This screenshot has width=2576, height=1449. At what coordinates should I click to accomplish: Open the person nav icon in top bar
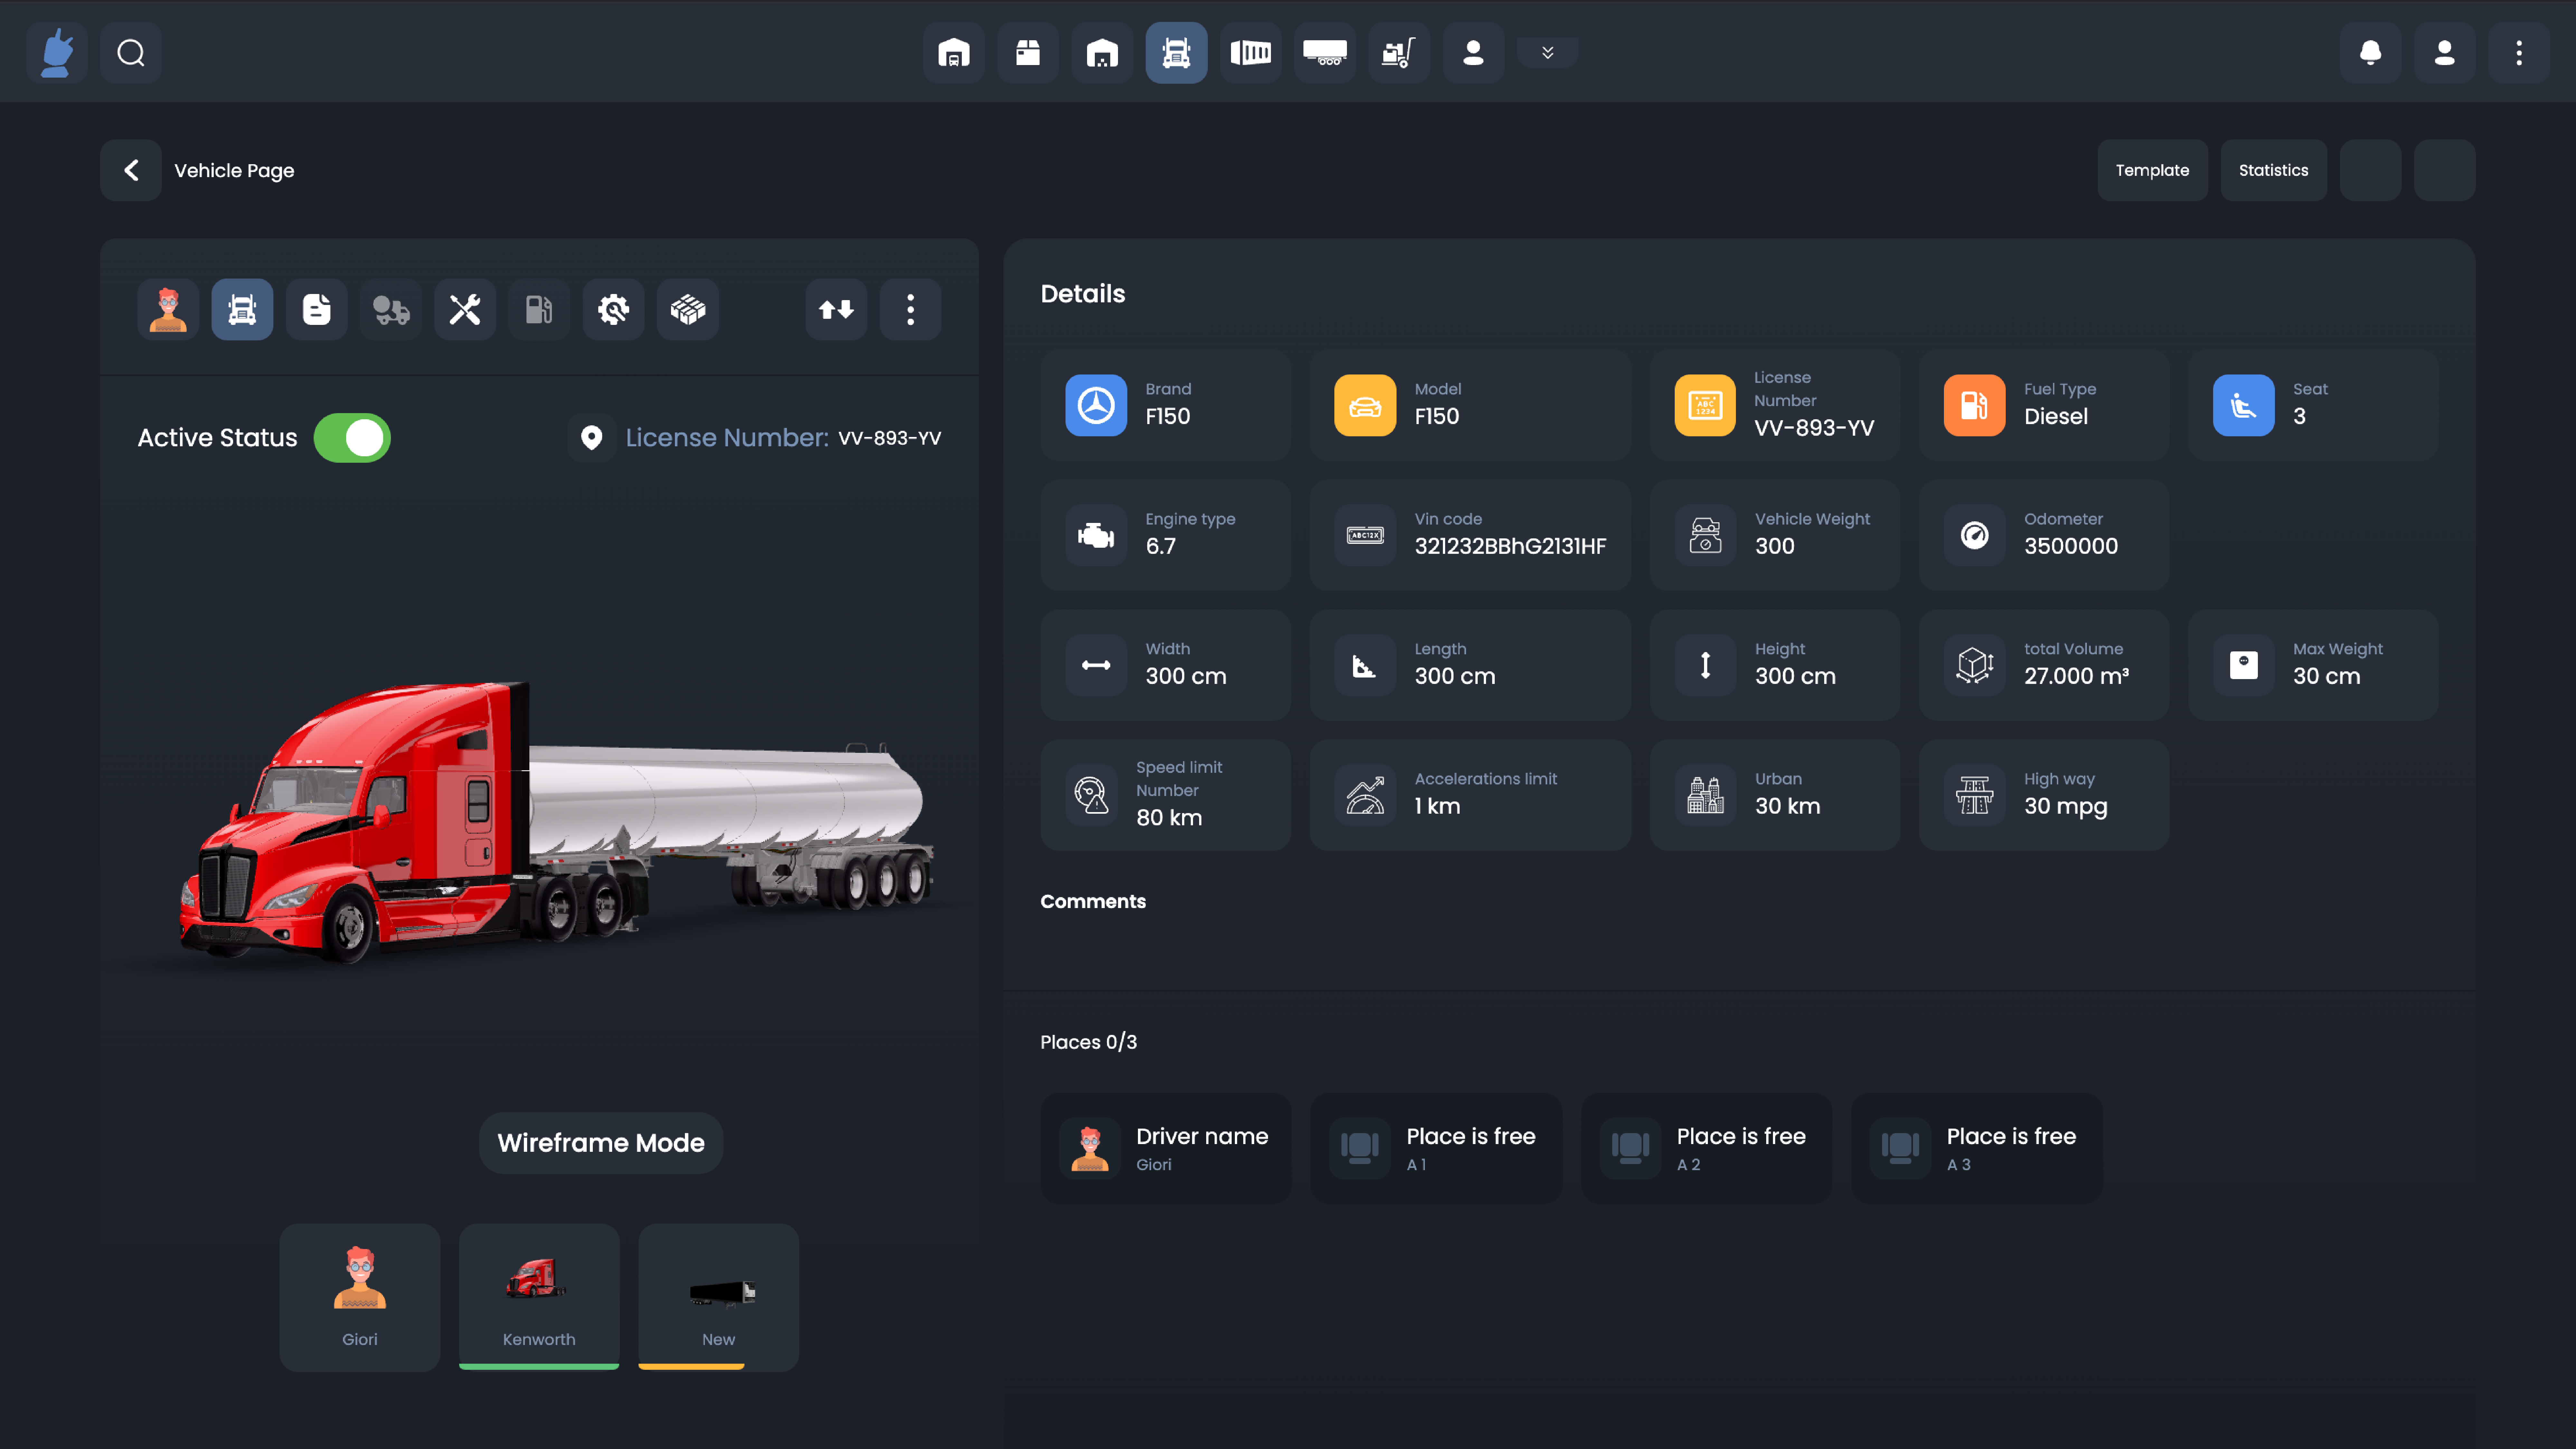point(1473,53)
